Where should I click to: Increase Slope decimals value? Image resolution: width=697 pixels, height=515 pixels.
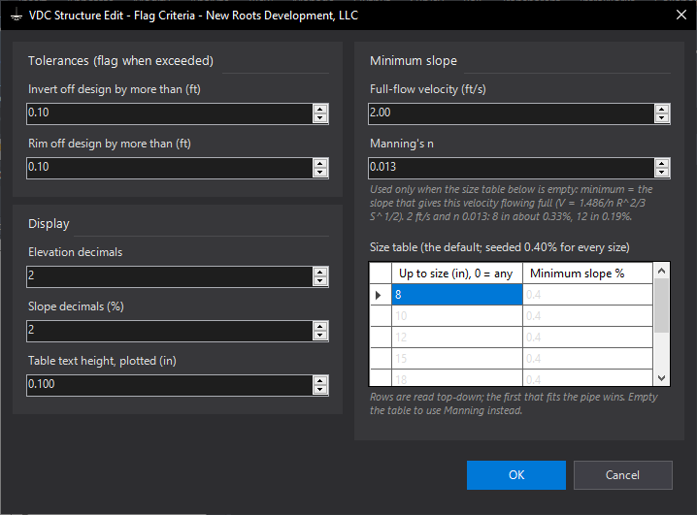click(320, 326)
